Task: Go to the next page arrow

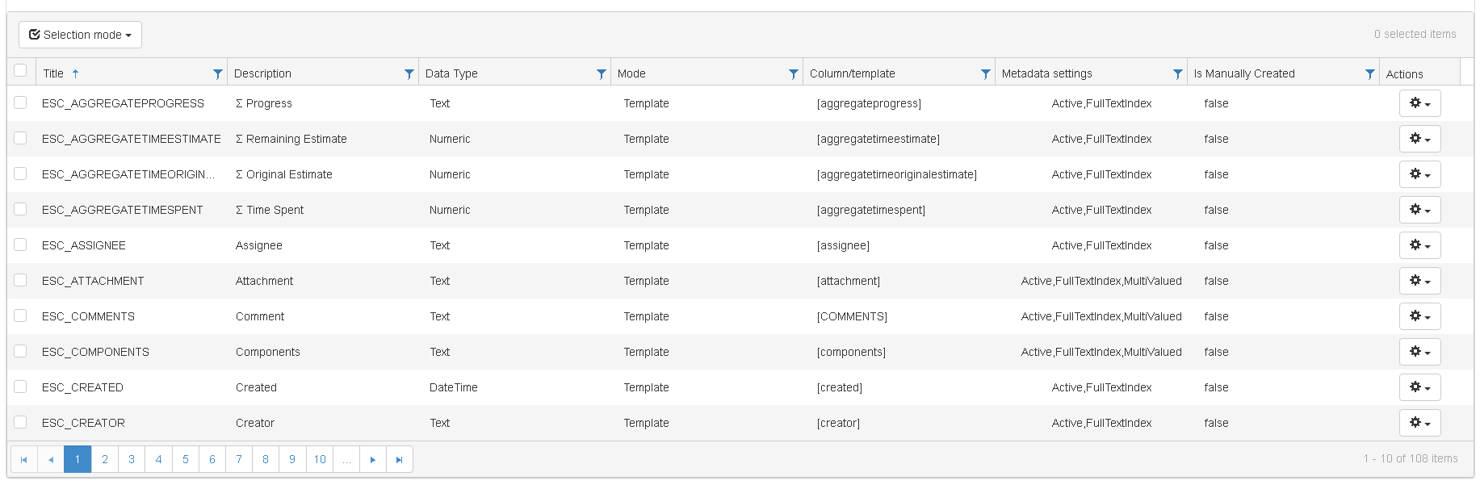Action: pos(372,460)
